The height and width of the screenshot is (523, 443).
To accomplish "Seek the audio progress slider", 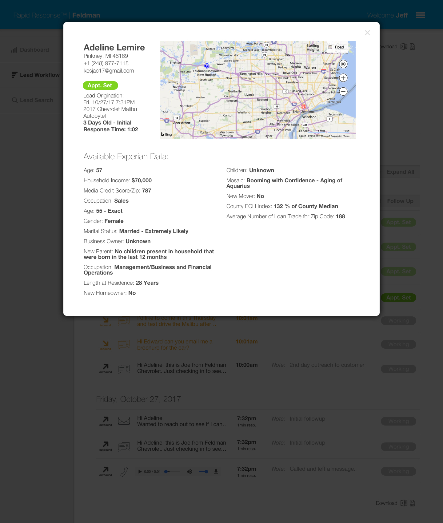I will coord(172,472).
